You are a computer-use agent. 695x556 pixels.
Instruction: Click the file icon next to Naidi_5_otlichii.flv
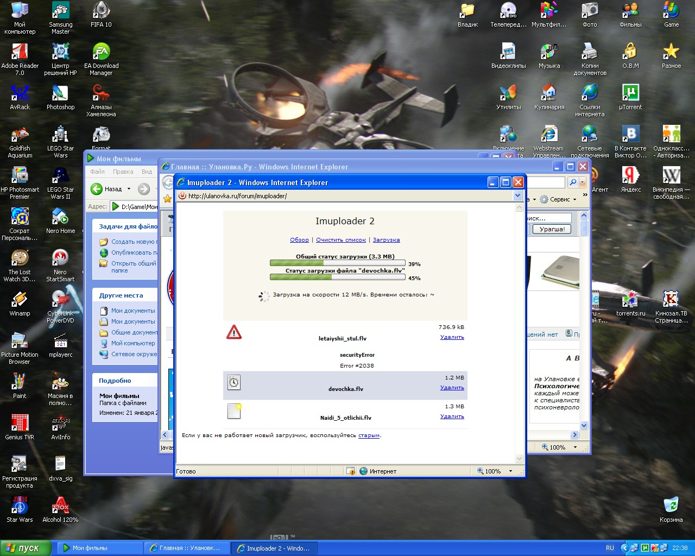click(x=233, y=411)
